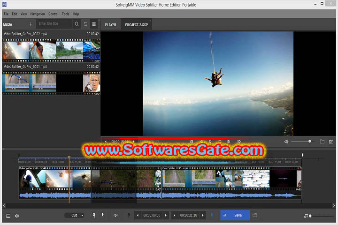Click the red player progress bar
Screen dimensions: 338x225
click(x=174, y=138)
